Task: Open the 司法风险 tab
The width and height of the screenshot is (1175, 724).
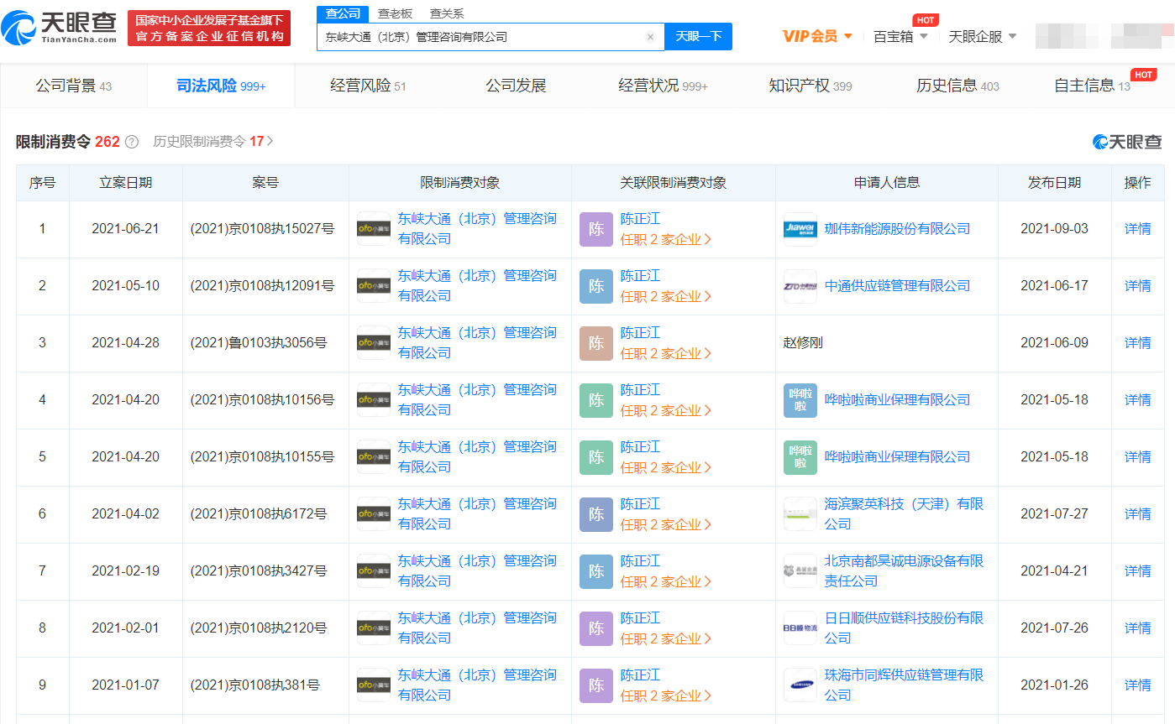Action: pos(221,86)
